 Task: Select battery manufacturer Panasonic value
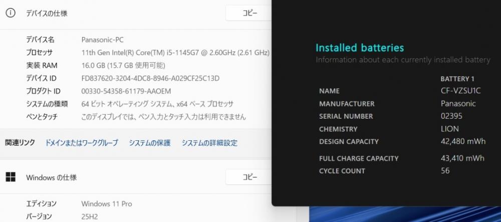pos(458,104)
